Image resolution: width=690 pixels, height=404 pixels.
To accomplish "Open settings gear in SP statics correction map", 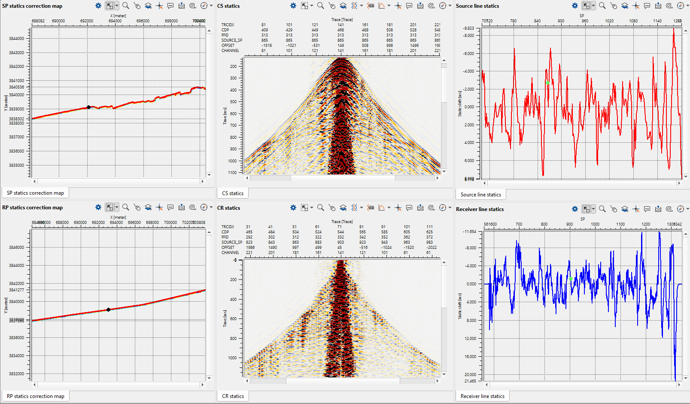I will click(x=98, y=6).
